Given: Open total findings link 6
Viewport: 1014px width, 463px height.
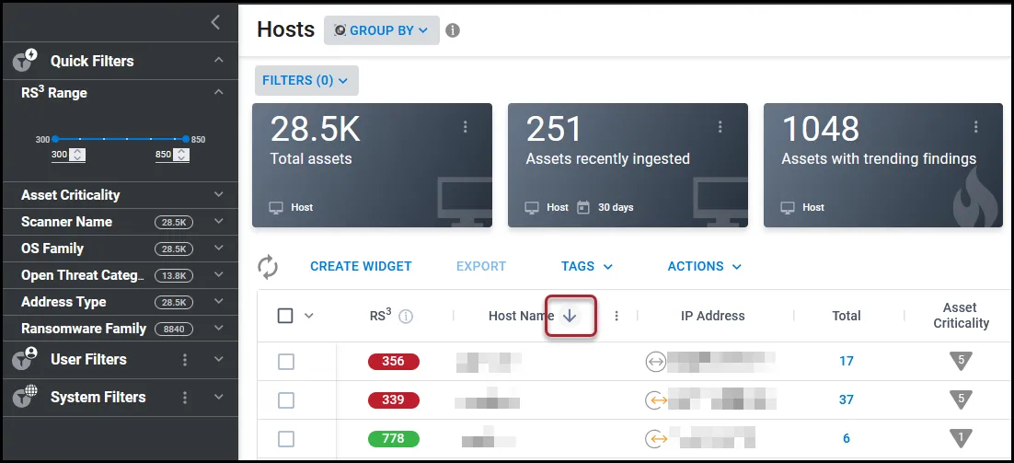Looking at the screenshot, I should coord(847,438).
